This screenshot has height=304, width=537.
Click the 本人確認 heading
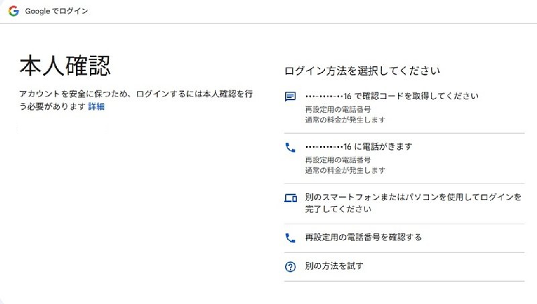(x=64, y=66)
